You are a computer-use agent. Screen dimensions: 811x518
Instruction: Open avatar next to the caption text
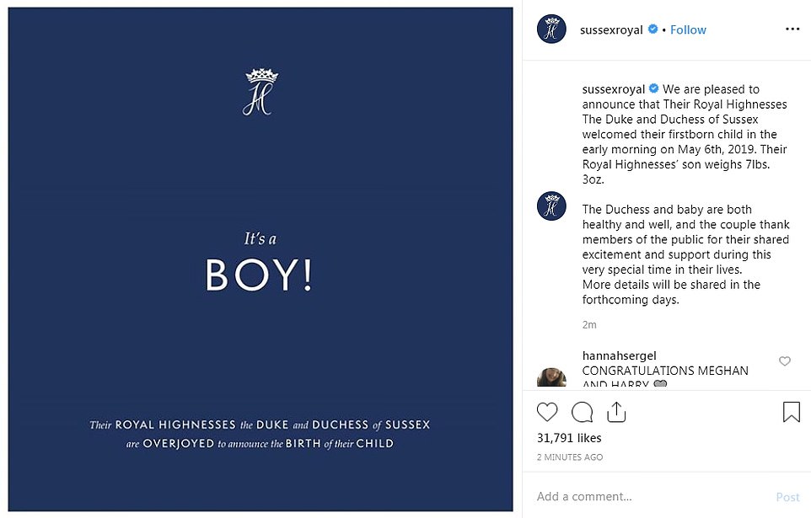(x=551, y=206)
